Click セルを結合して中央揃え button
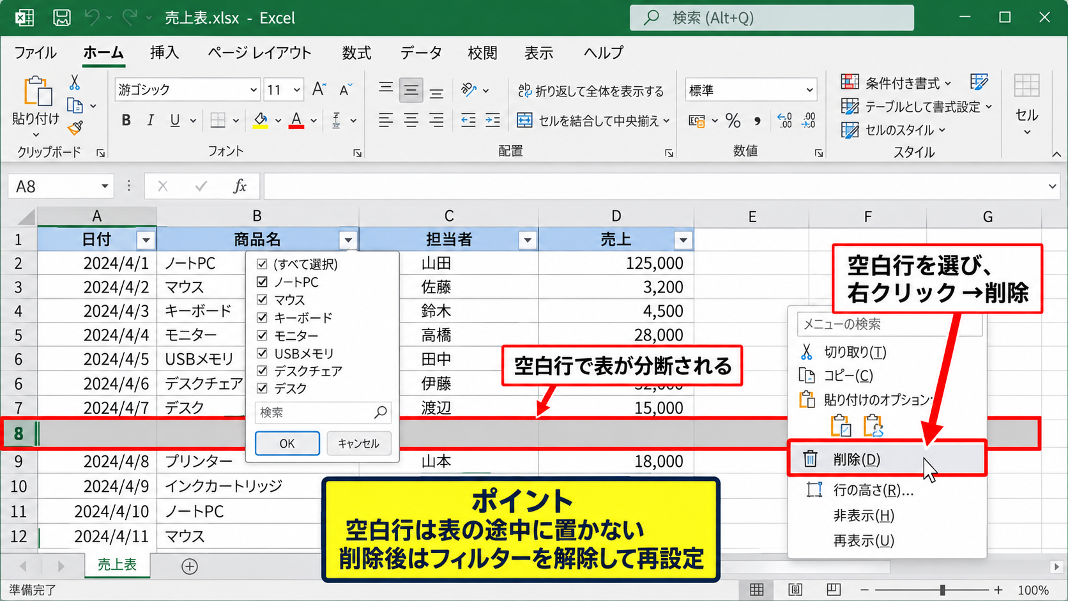Image resolution: width=1068 pixels, height=601 pixels. click(593, 120)
